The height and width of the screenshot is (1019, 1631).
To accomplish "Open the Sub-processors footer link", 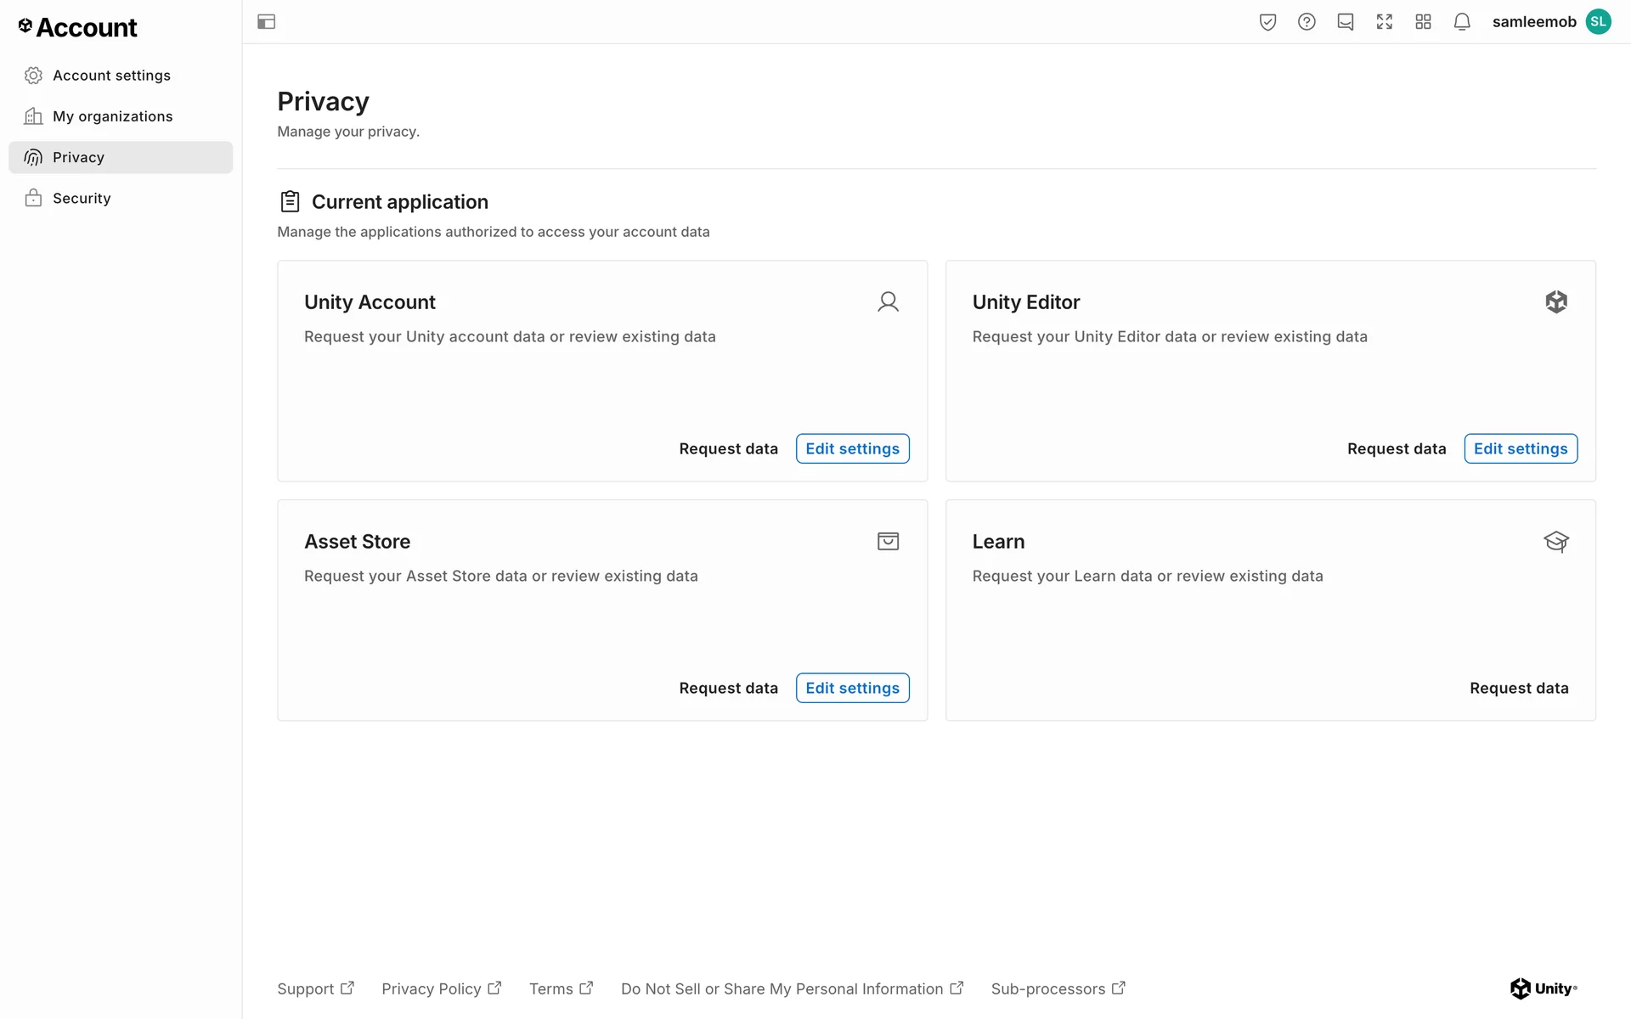I will (x=1058, y=988).
